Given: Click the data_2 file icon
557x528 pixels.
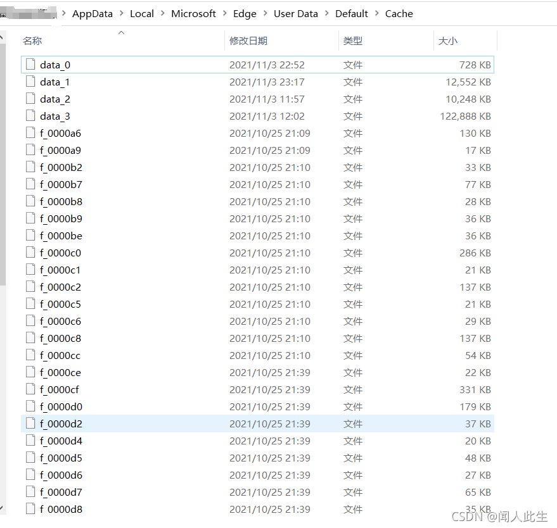Looking at the screenshot, I should [30, 99].
